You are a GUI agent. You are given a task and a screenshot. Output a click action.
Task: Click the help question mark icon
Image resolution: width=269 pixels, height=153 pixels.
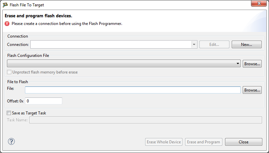coord(11,141)
